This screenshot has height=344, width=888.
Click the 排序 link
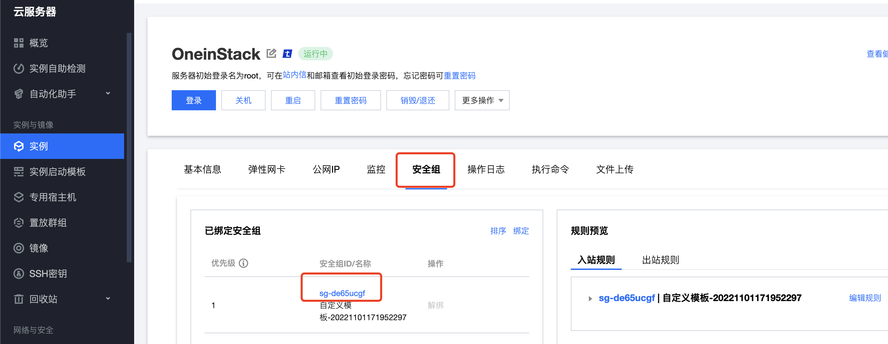click(498, 231)
